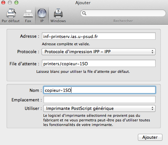Open the Protocole dropdown menu
Image resolution: width=168 pixels, height=145 pixels.
[x=99, y=52]
